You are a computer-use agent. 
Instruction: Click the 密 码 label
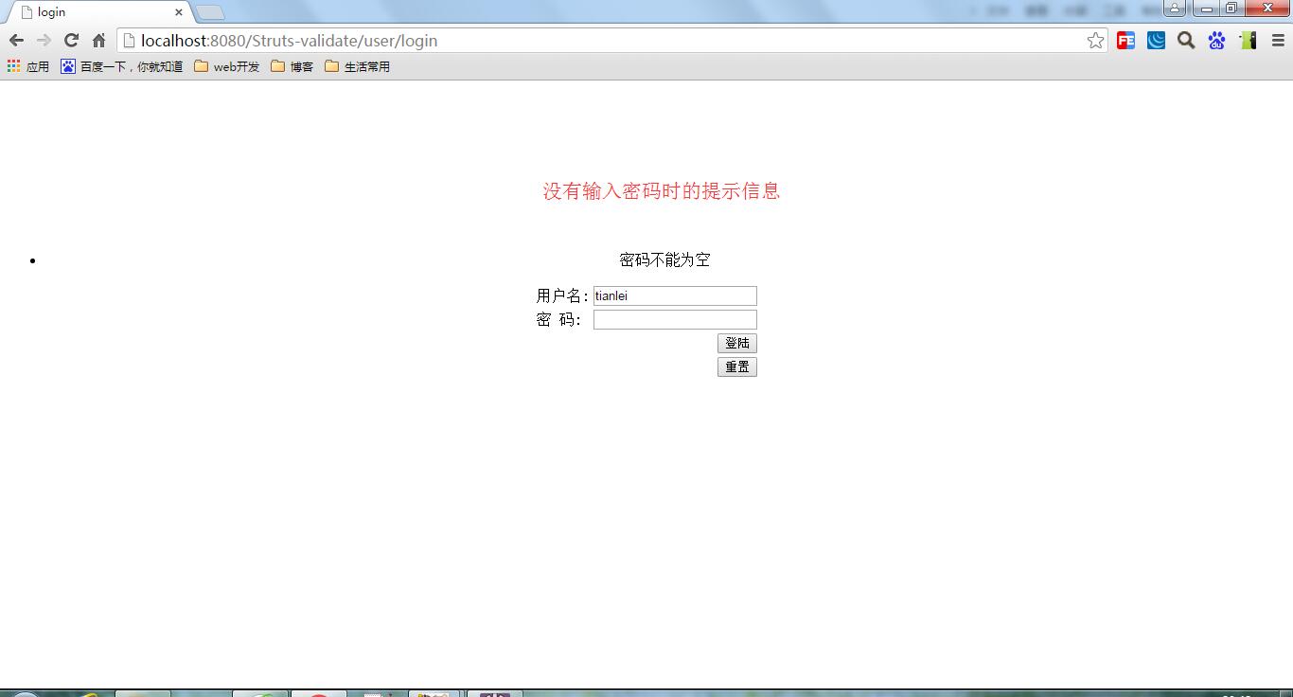[558, 320]
